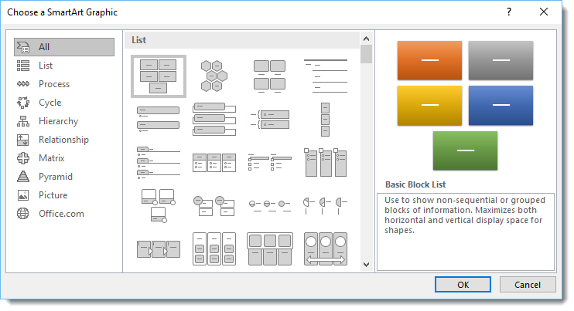Choose the hexagon cluster layout thumbnail
Image resolution: width=574 pixels, height=311 pixels.
point(214,76)
